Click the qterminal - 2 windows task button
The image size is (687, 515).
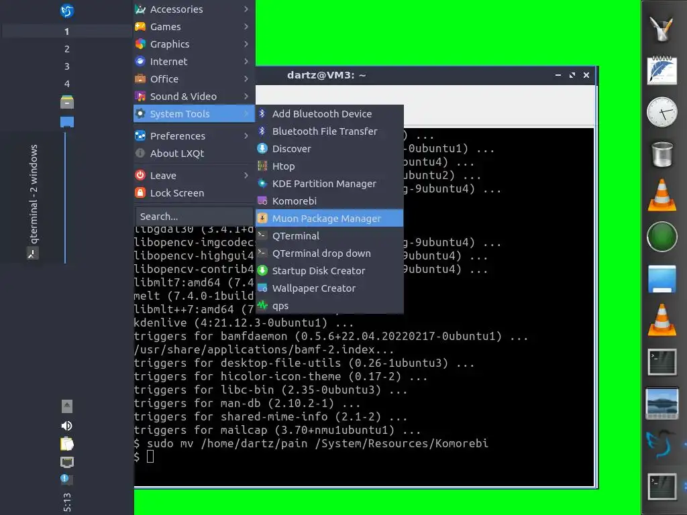click(x=34, y=197)
